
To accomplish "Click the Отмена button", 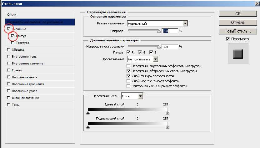I will point(238,23).
